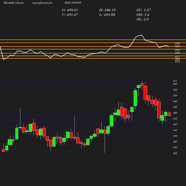Image resolution: width=186 pixels, height=186 pixels.
Task: Click the 528 level label on the line chart
Action: click(x=177, y=46)
